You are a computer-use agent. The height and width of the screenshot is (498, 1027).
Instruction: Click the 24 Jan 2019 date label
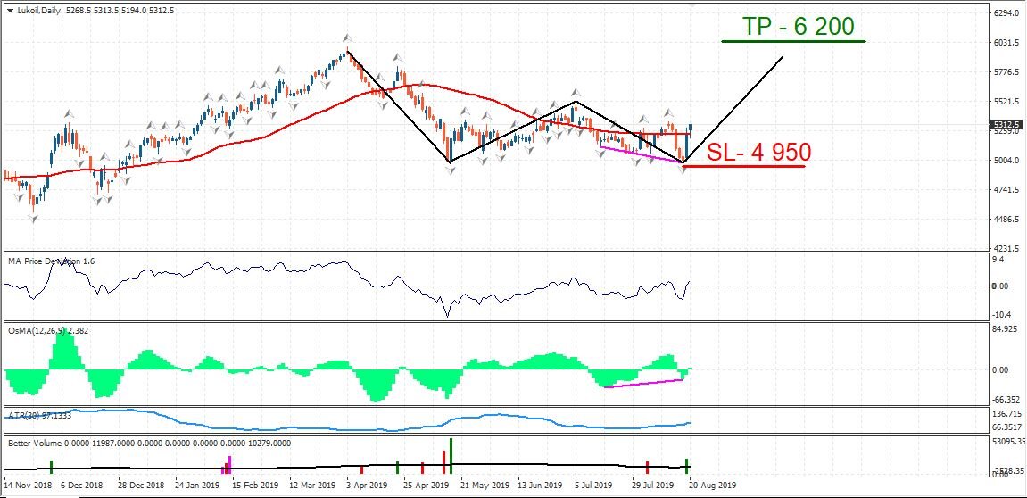click(x=198, y=486)
